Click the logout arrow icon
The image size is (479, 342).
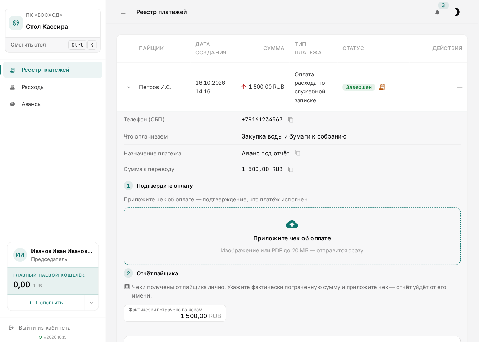[x=11, y=328]
